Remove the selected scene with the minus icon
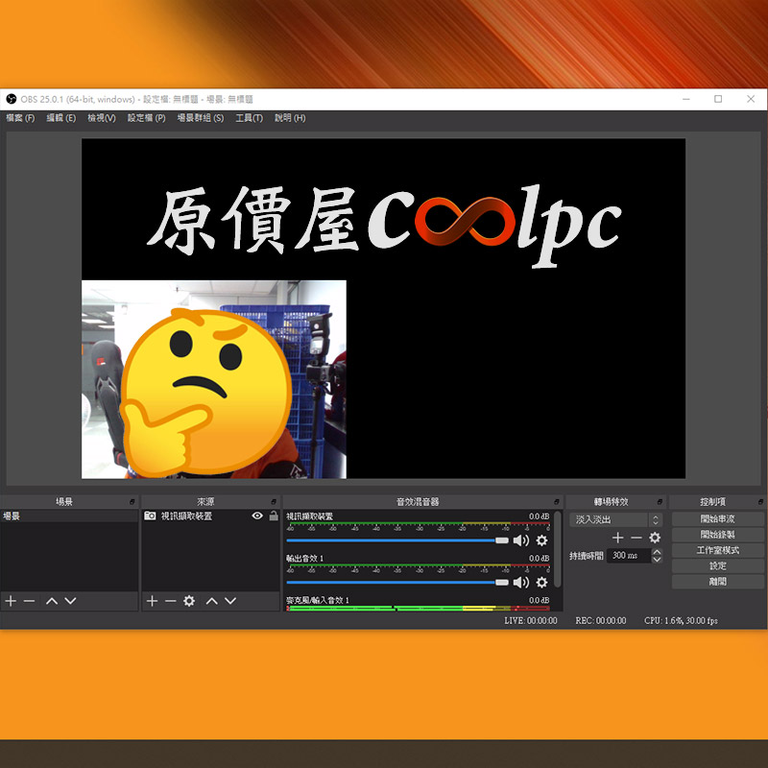This screenshot has width=768, height=768. click(30, 601)
